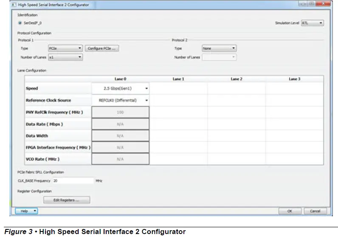This screenshot has height=237, width=338.
Task: Open Lane 0 Reference Clock Source dropdown
Action: click(x=120, y=100)
